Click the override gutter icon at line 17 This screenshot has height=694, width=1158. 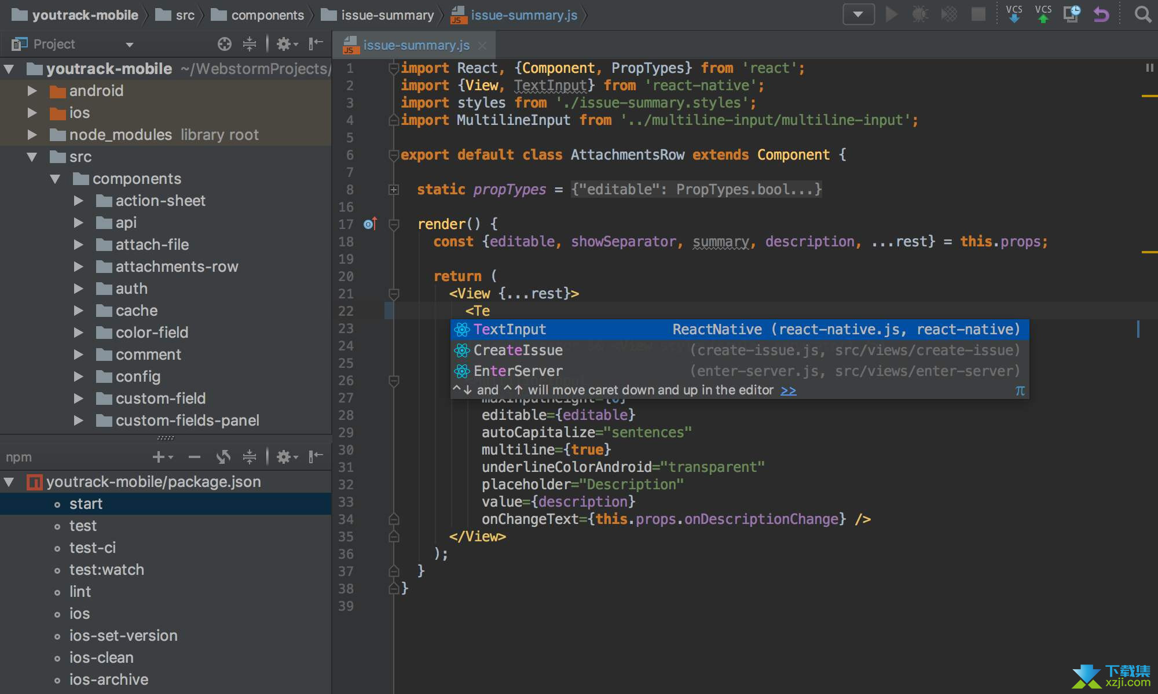pyautogui.click(x=371, y=224)
